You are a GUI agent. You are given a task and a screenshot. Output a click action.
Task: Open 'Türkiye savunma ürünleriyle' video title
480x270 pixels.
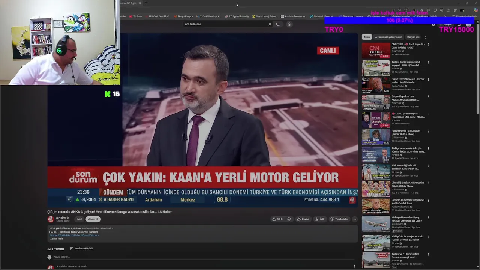tap(408, 150)
